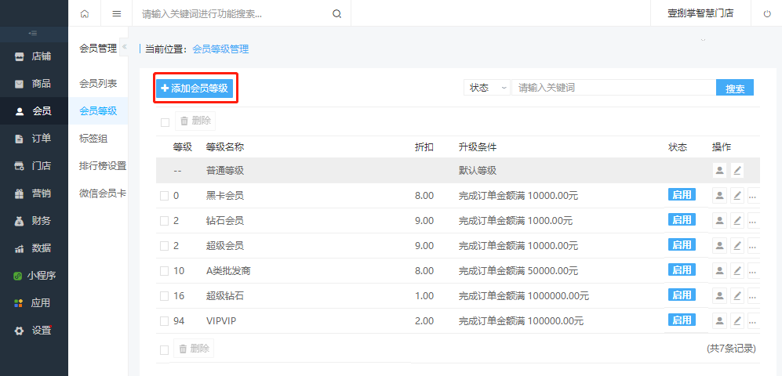782x376 pixels.
Task: Toggle 启用 status for A类批发商
Action: (682, 270)
